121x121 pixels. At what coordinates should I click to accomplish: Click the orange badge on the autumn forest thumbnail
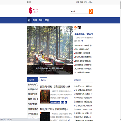41,90
